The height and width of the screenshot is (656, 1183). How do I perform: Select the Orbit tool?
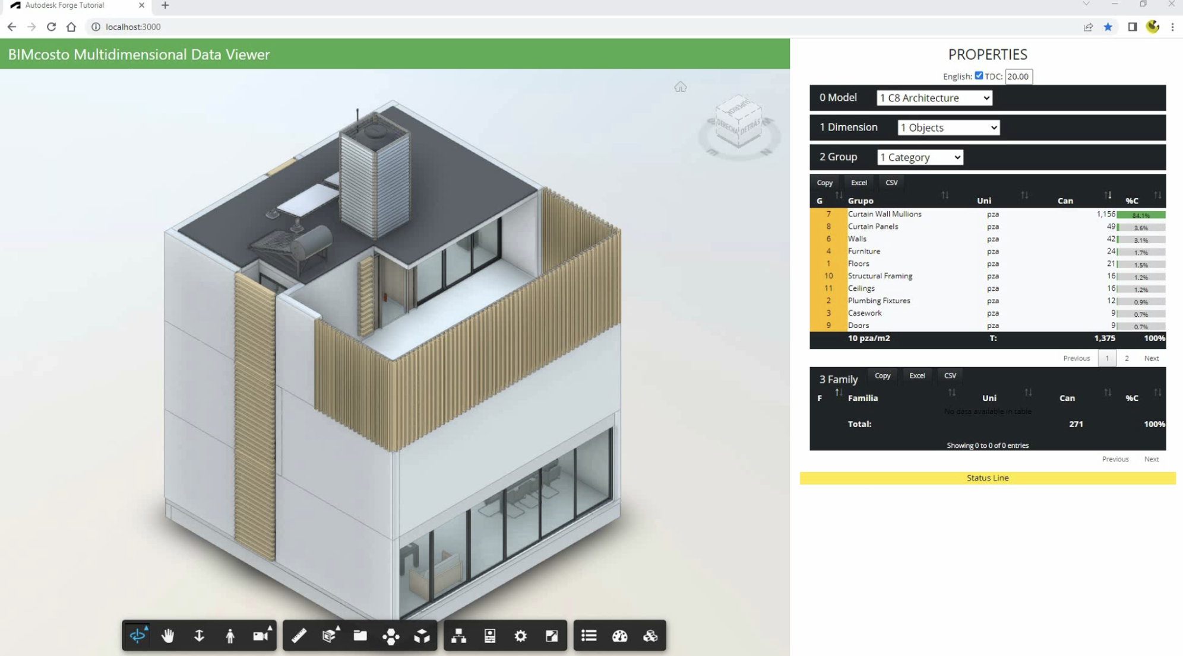pyautogui.click(x=137, y=635)
